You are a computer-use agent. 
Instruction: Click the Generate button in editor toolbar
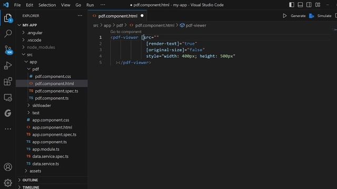tap(298, 16)
